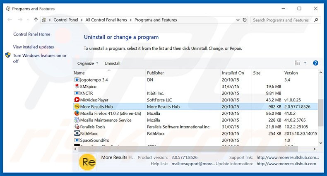This screenshot has width=327, height=176.
Task: Click the horizontal scrollbar right arrow
Action: point(315,149)
